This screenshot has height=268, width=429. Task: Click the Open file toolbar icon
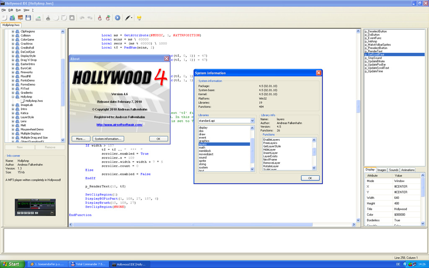[12, 18]
